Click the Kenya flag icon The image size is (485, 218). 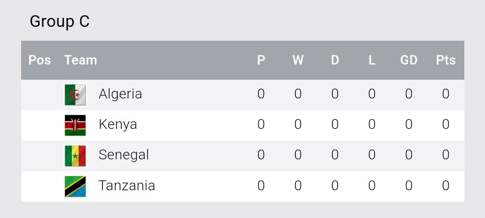[x=75, y=125]
